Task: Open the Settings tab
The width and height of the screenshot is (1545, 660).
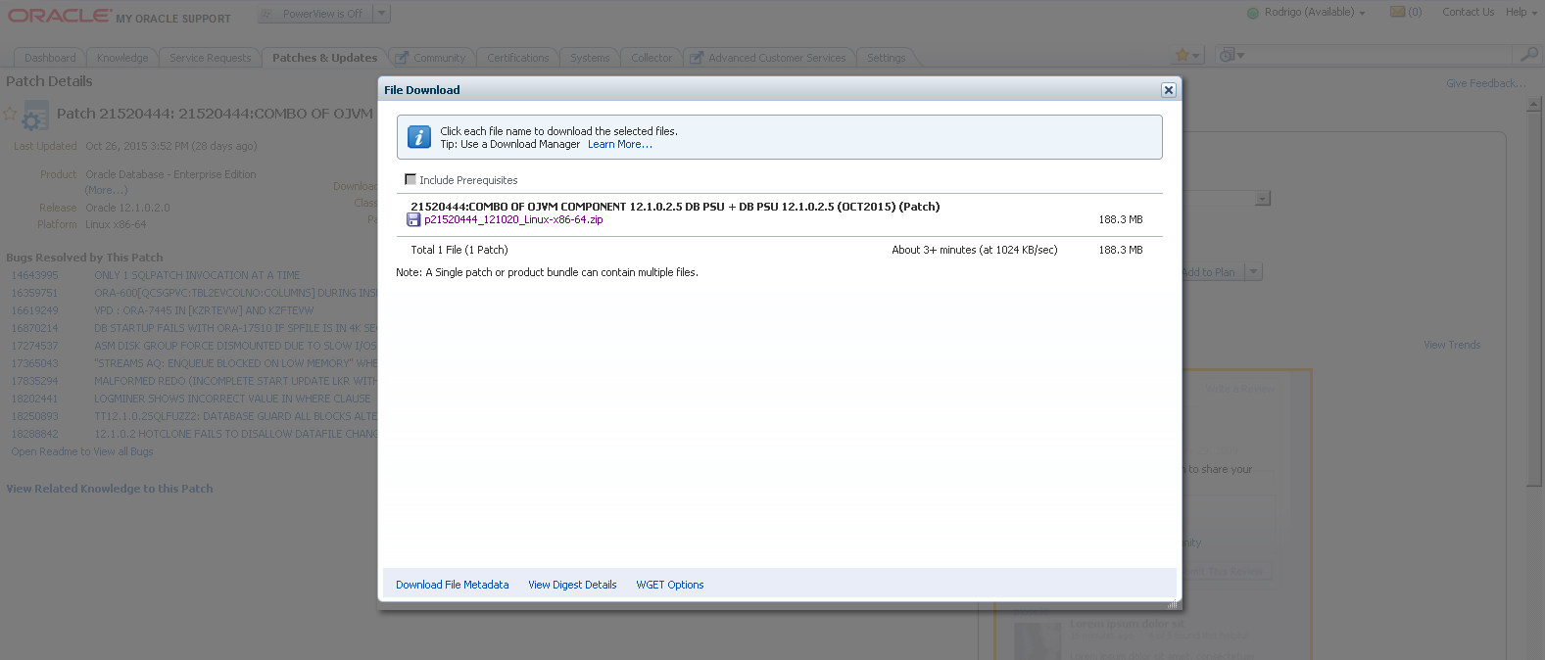Action: 887,58
